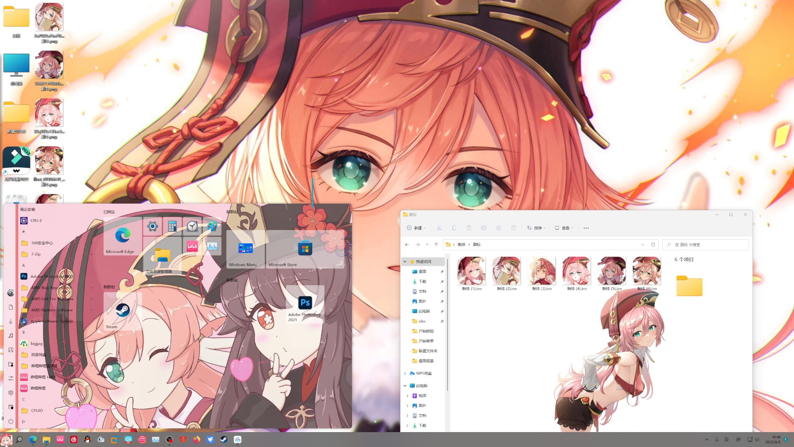The image size is (794, 447).
Task: Expand the WPS网盘 tree node
Action: coord(405,373)
